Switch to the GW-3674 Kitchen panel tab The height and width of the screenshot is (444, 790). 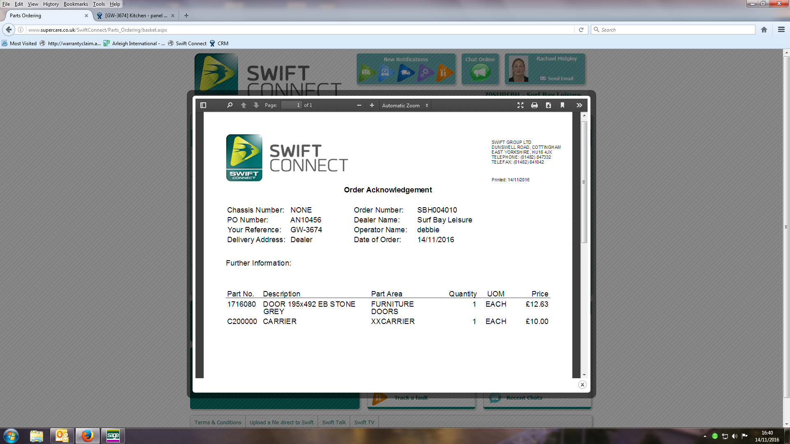click(x=136, y=16)
